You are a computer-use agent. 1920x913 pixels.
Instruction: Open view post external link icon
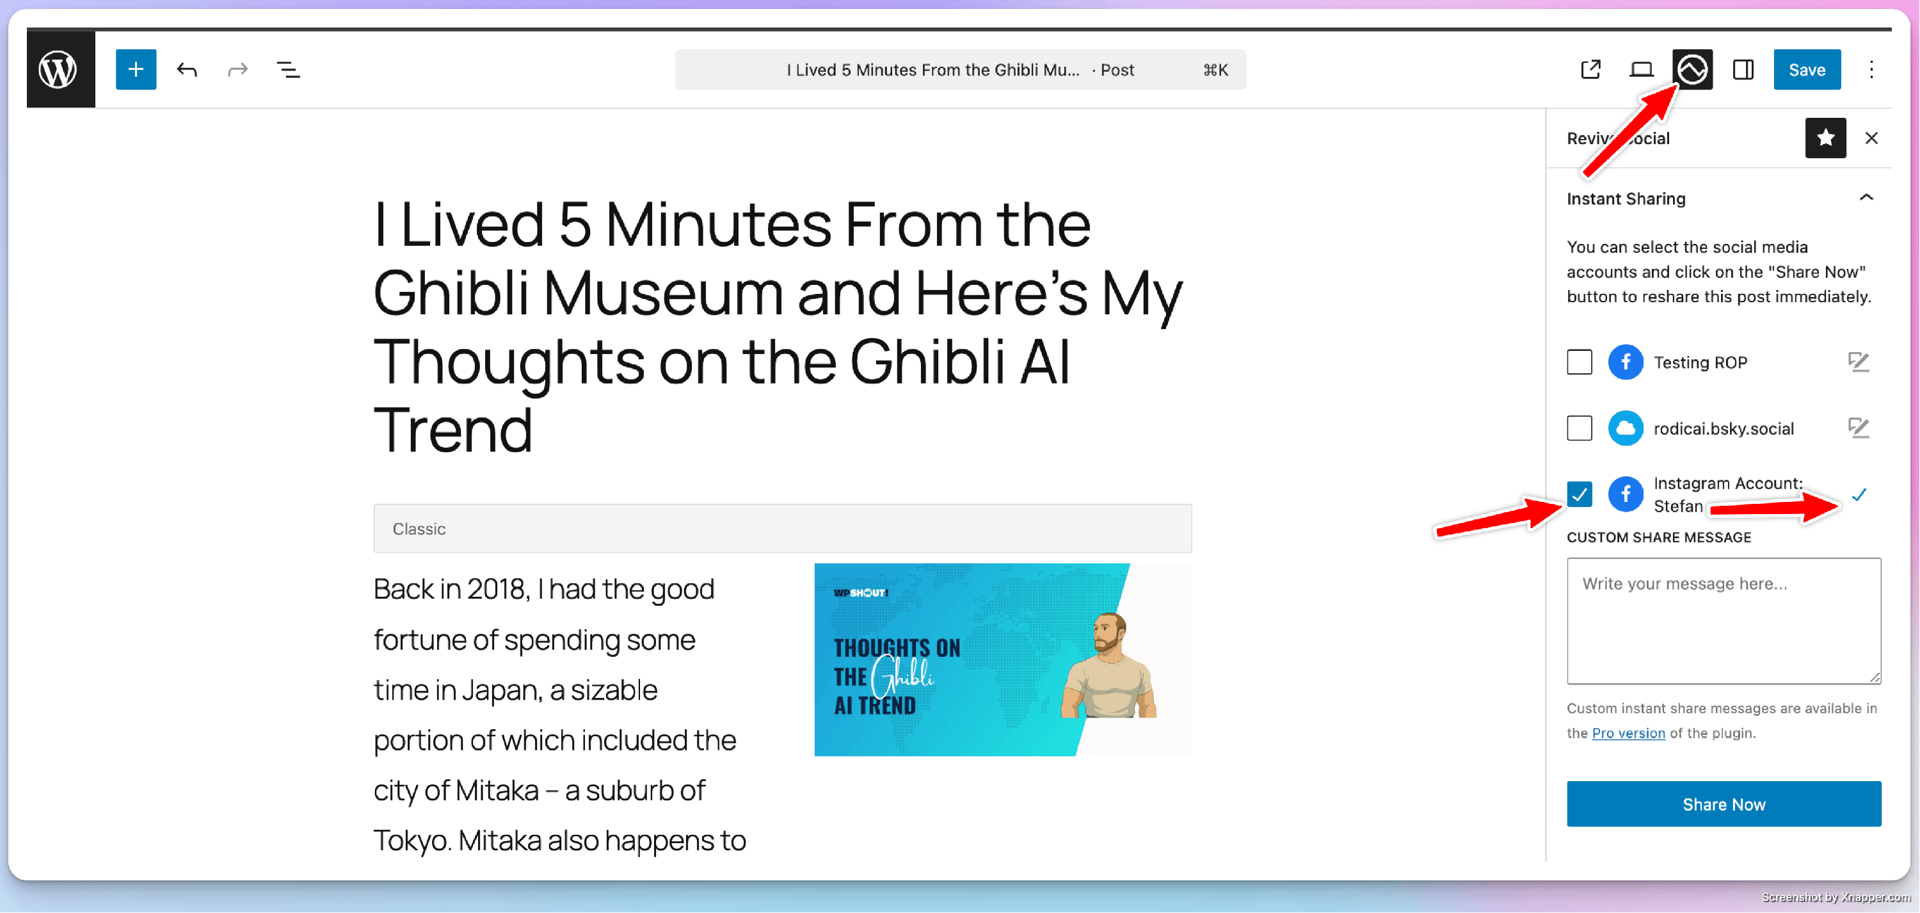1590,69
